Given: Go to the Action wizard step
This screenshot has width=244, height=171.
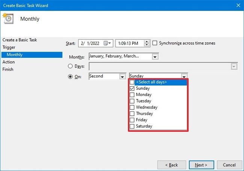Looking at the screenshot, I should pyautogui.click(x=9, y=62).
